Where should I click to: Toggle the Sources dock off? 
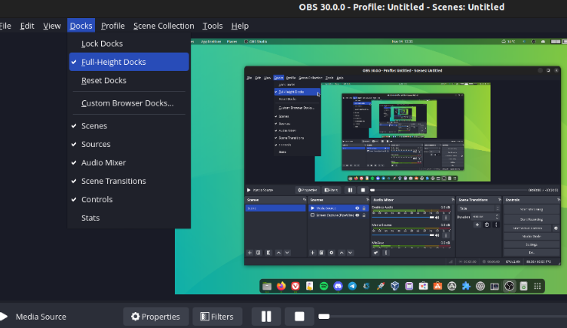[x=129, y=144]
